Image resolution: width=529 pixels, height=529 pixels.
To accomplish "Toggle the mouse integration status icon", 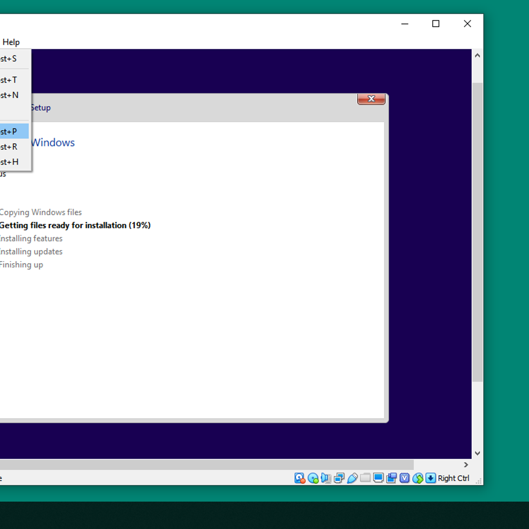I will click(x=418, y=478).
